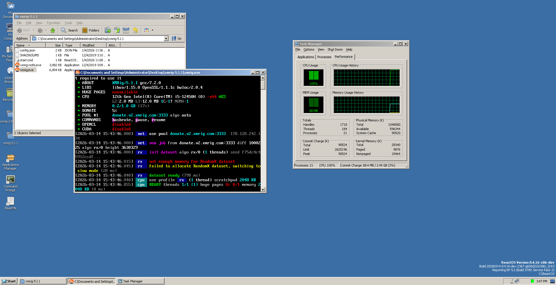Click the Copy To toolbar icon
Image resolution: width=556 pixels, height=285 pixels.
point(117,30)
